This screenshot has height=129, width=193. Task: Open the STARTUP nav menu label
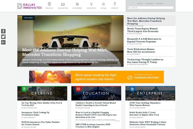pyautogui.click(x=115, y=8)
